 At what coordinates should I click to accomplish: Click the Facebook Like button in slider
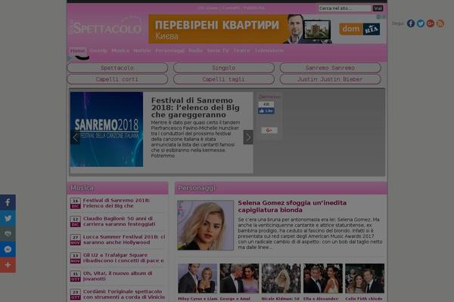click(x=266, y=111)
